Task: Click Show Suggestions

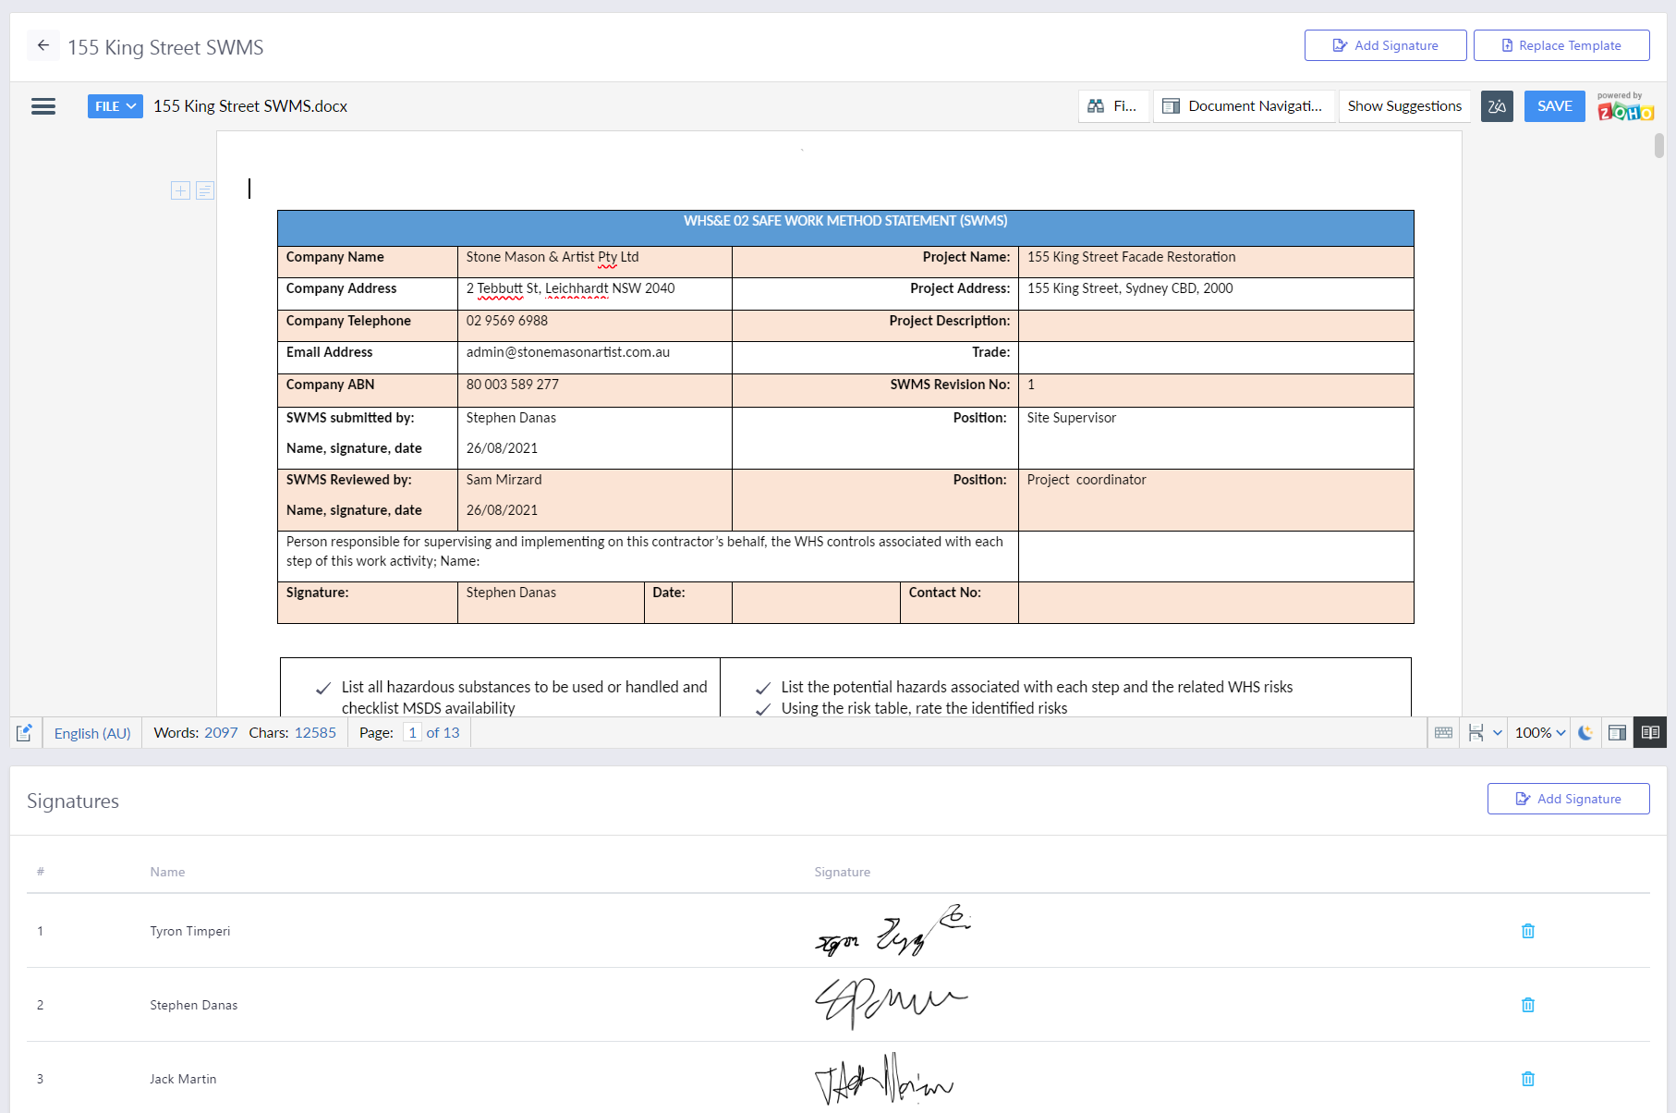Action: pyautogui.click(x=1404, y=106)
